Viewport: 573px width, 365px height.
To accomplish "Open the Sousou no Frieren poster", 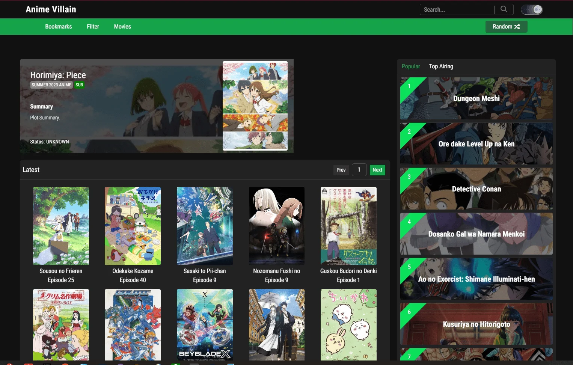I will point(61,226).
